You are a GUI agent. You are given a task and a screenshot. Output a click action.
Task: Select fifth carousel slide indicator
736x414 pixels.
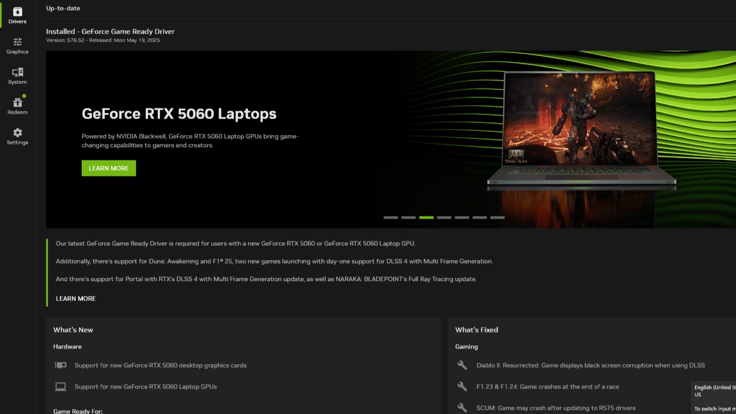click(x=462, y=217)
